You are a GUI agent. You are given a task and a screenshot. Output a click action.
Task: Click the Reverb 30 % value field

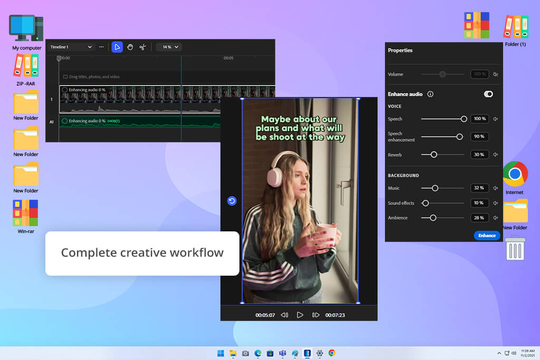479,154
